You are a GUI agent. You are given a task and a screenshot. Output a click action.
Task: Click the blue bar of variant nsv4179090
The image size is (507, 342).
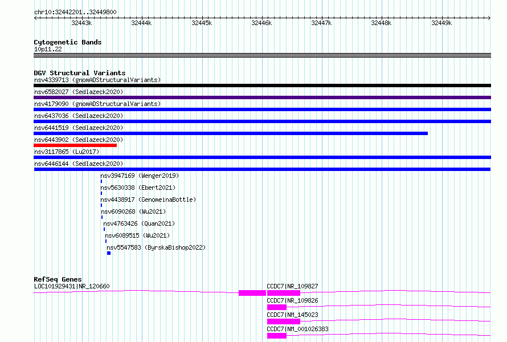point(262,109)
